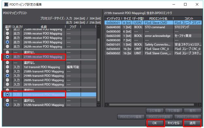
Task: Click the フラグ column header
Action: click(x=73, y=27)
